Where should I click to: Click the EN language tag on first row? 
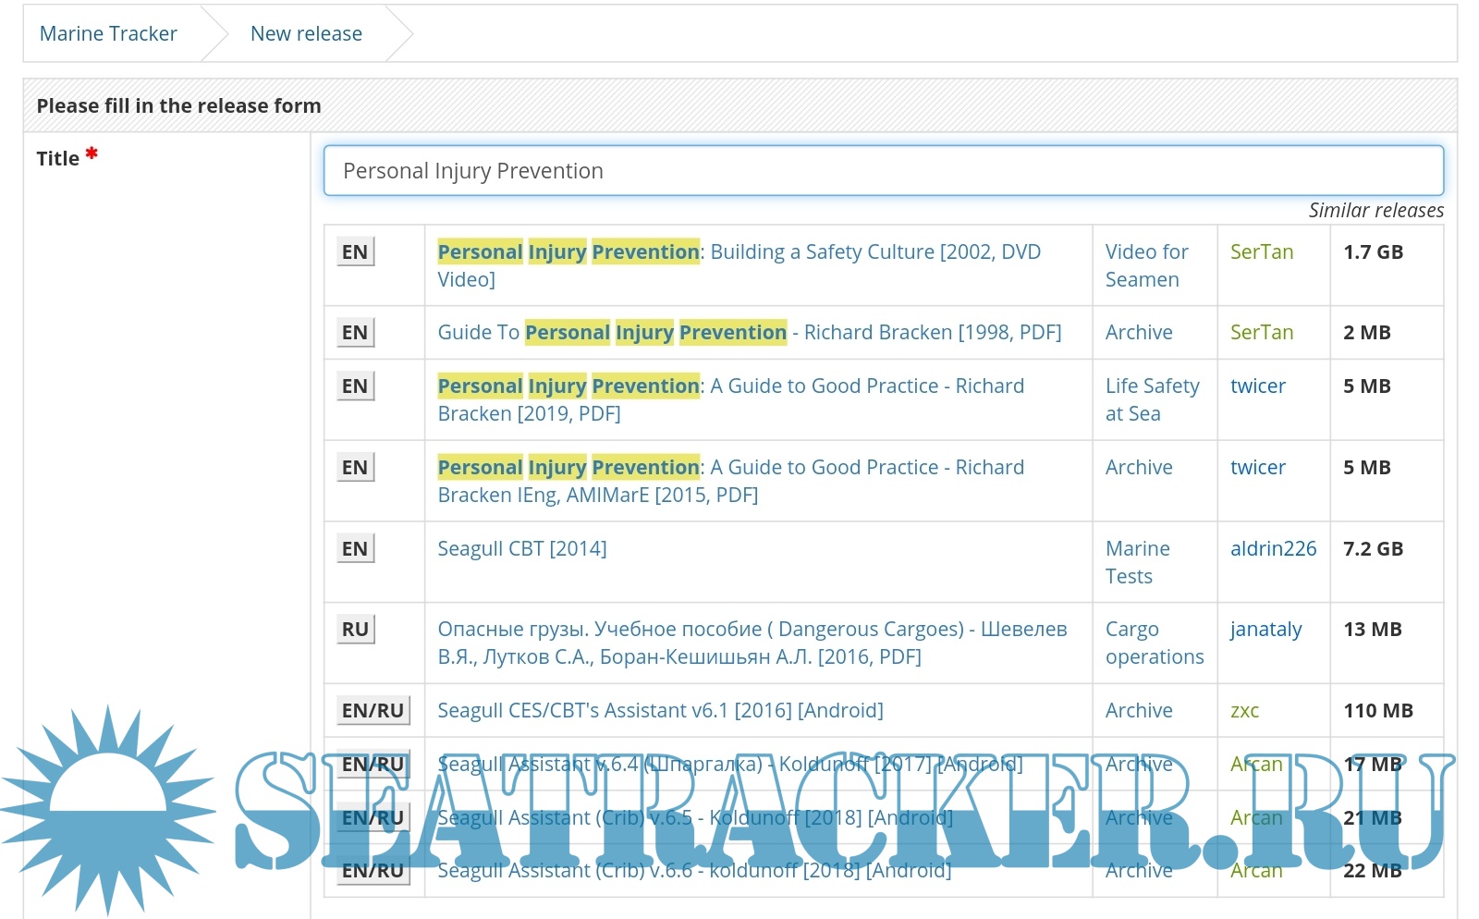coord(355,252)
